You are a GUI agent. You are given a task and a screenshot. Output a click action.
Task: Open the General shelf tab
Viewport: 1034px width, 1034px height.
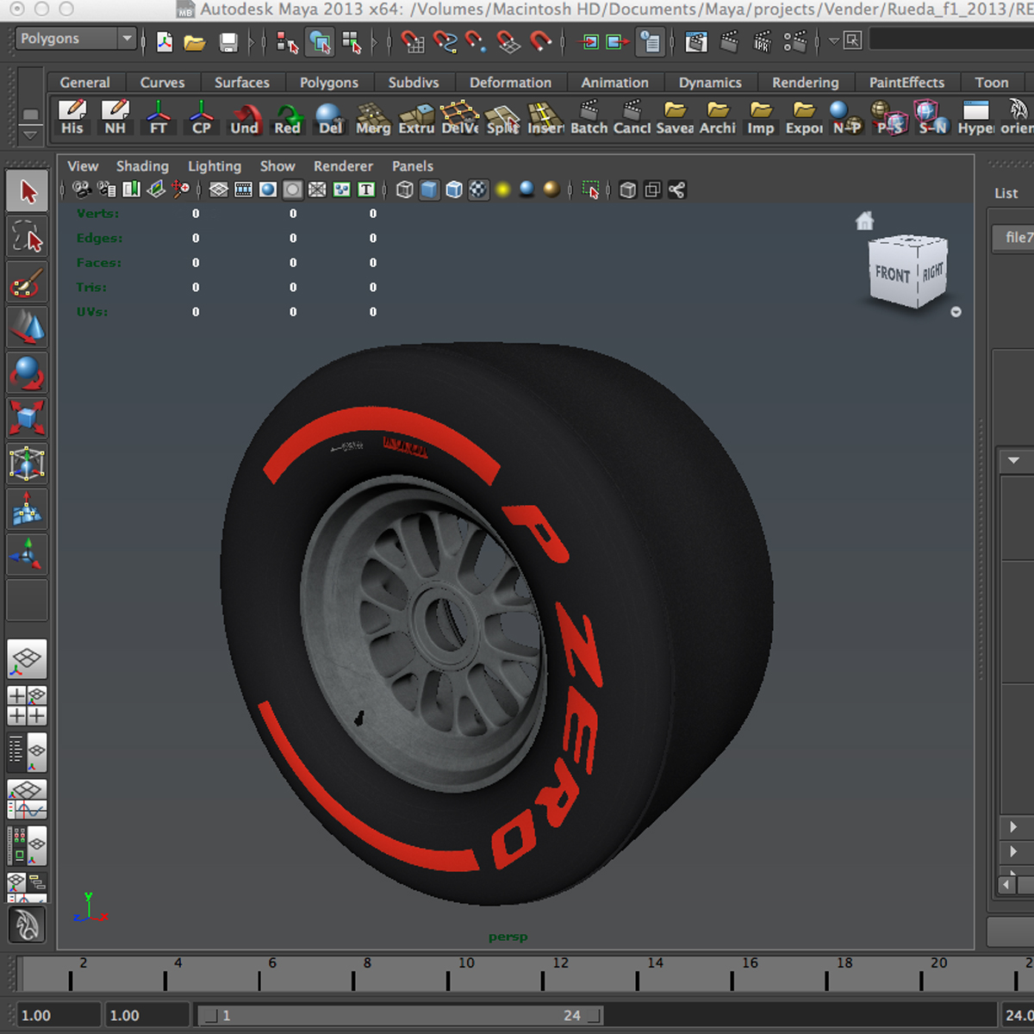(x=84, y=83)
